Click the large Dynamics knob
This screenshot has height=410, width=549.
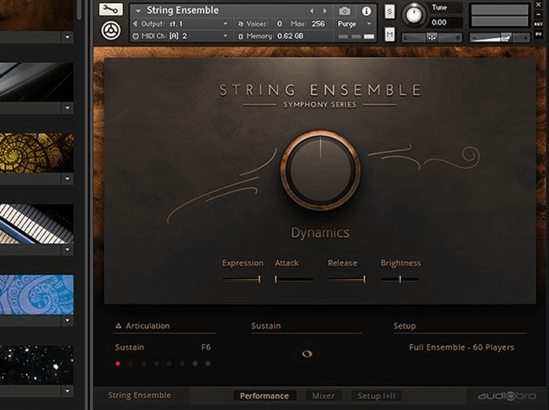(320, 170)
